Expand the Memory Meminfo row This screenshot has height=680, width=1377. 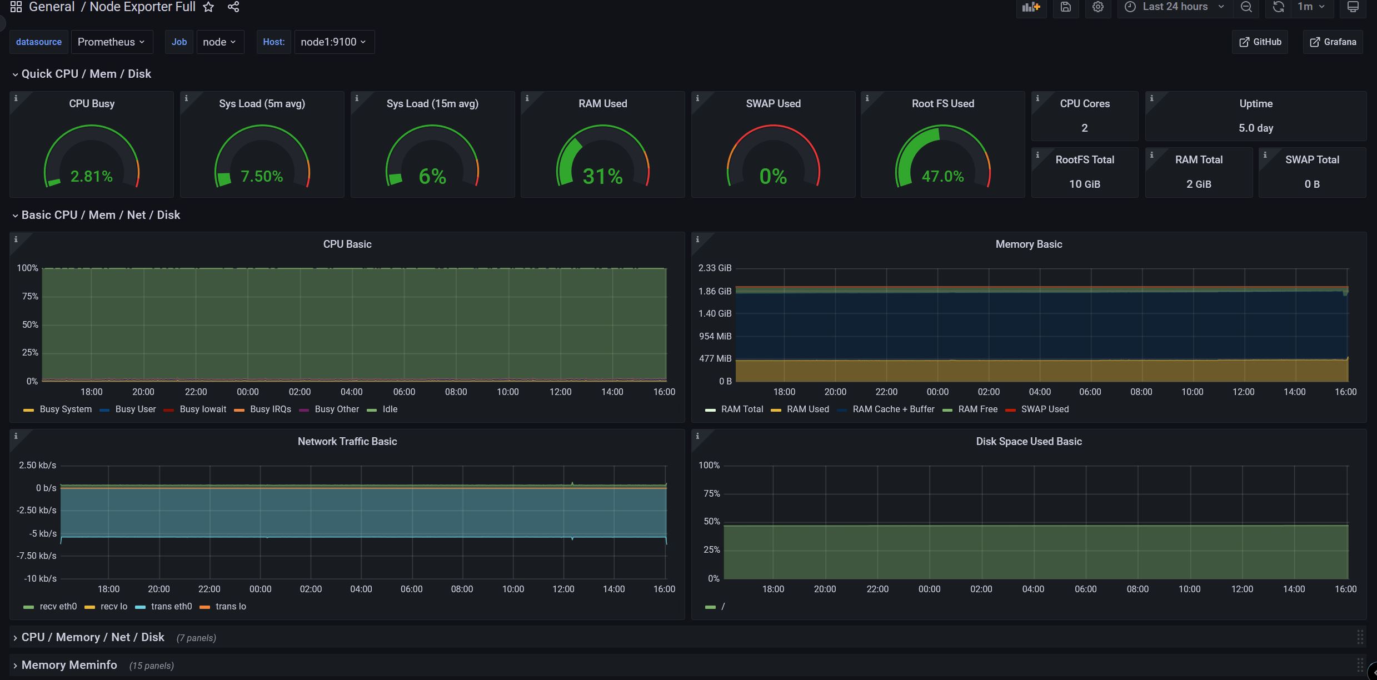point(69,665)
